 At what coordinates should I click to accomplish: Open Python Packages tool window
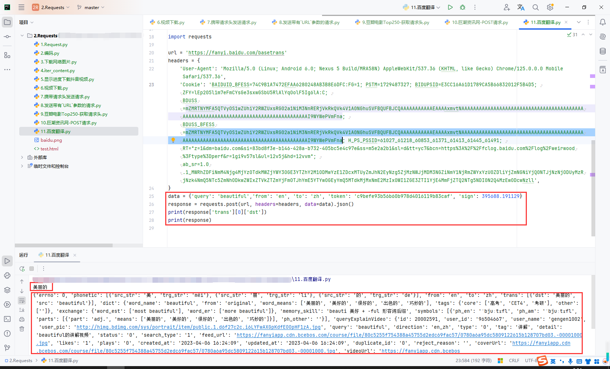pyautogui.click(x=7, y=290)
